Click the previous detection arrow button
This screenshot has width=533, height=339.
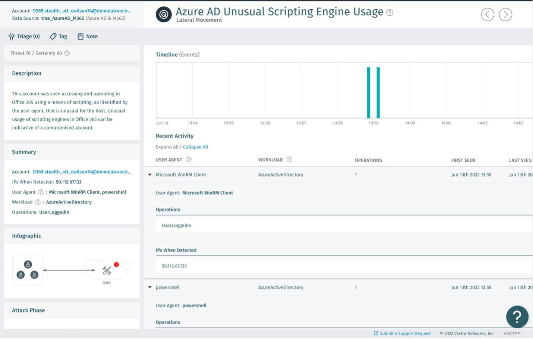point(487,15)
